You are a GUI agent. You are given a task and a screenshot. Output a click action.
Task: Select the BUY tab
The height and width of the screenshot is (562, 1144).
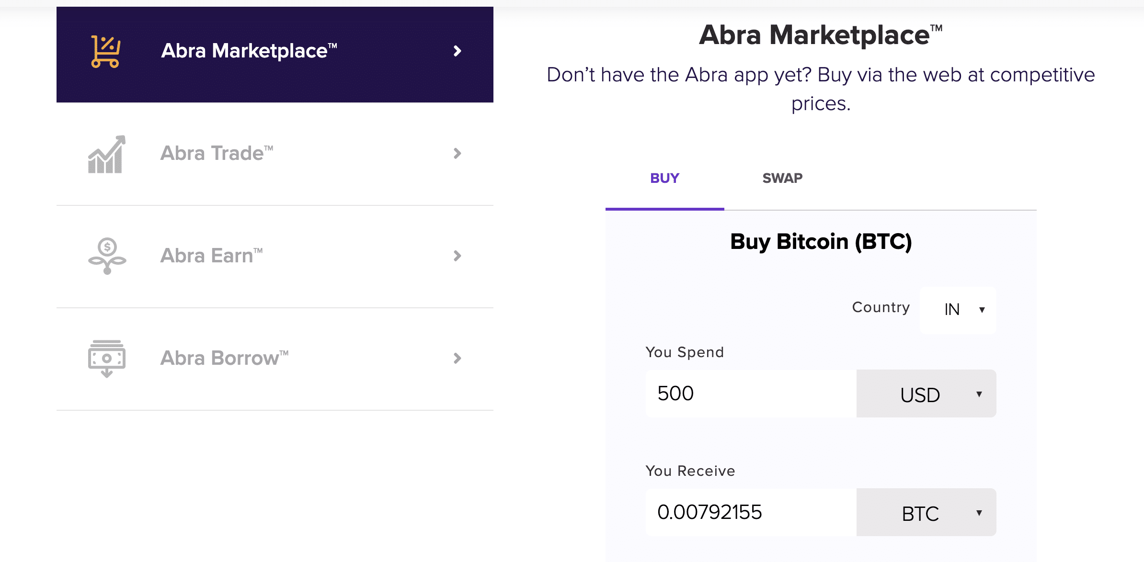click(x=665, y=178)
